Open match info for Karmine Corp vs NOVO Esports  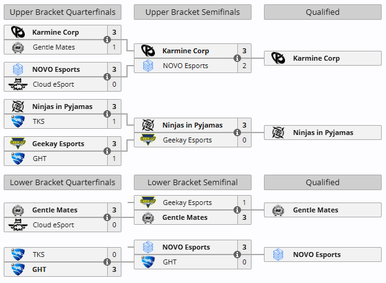(x=237, y=58)
